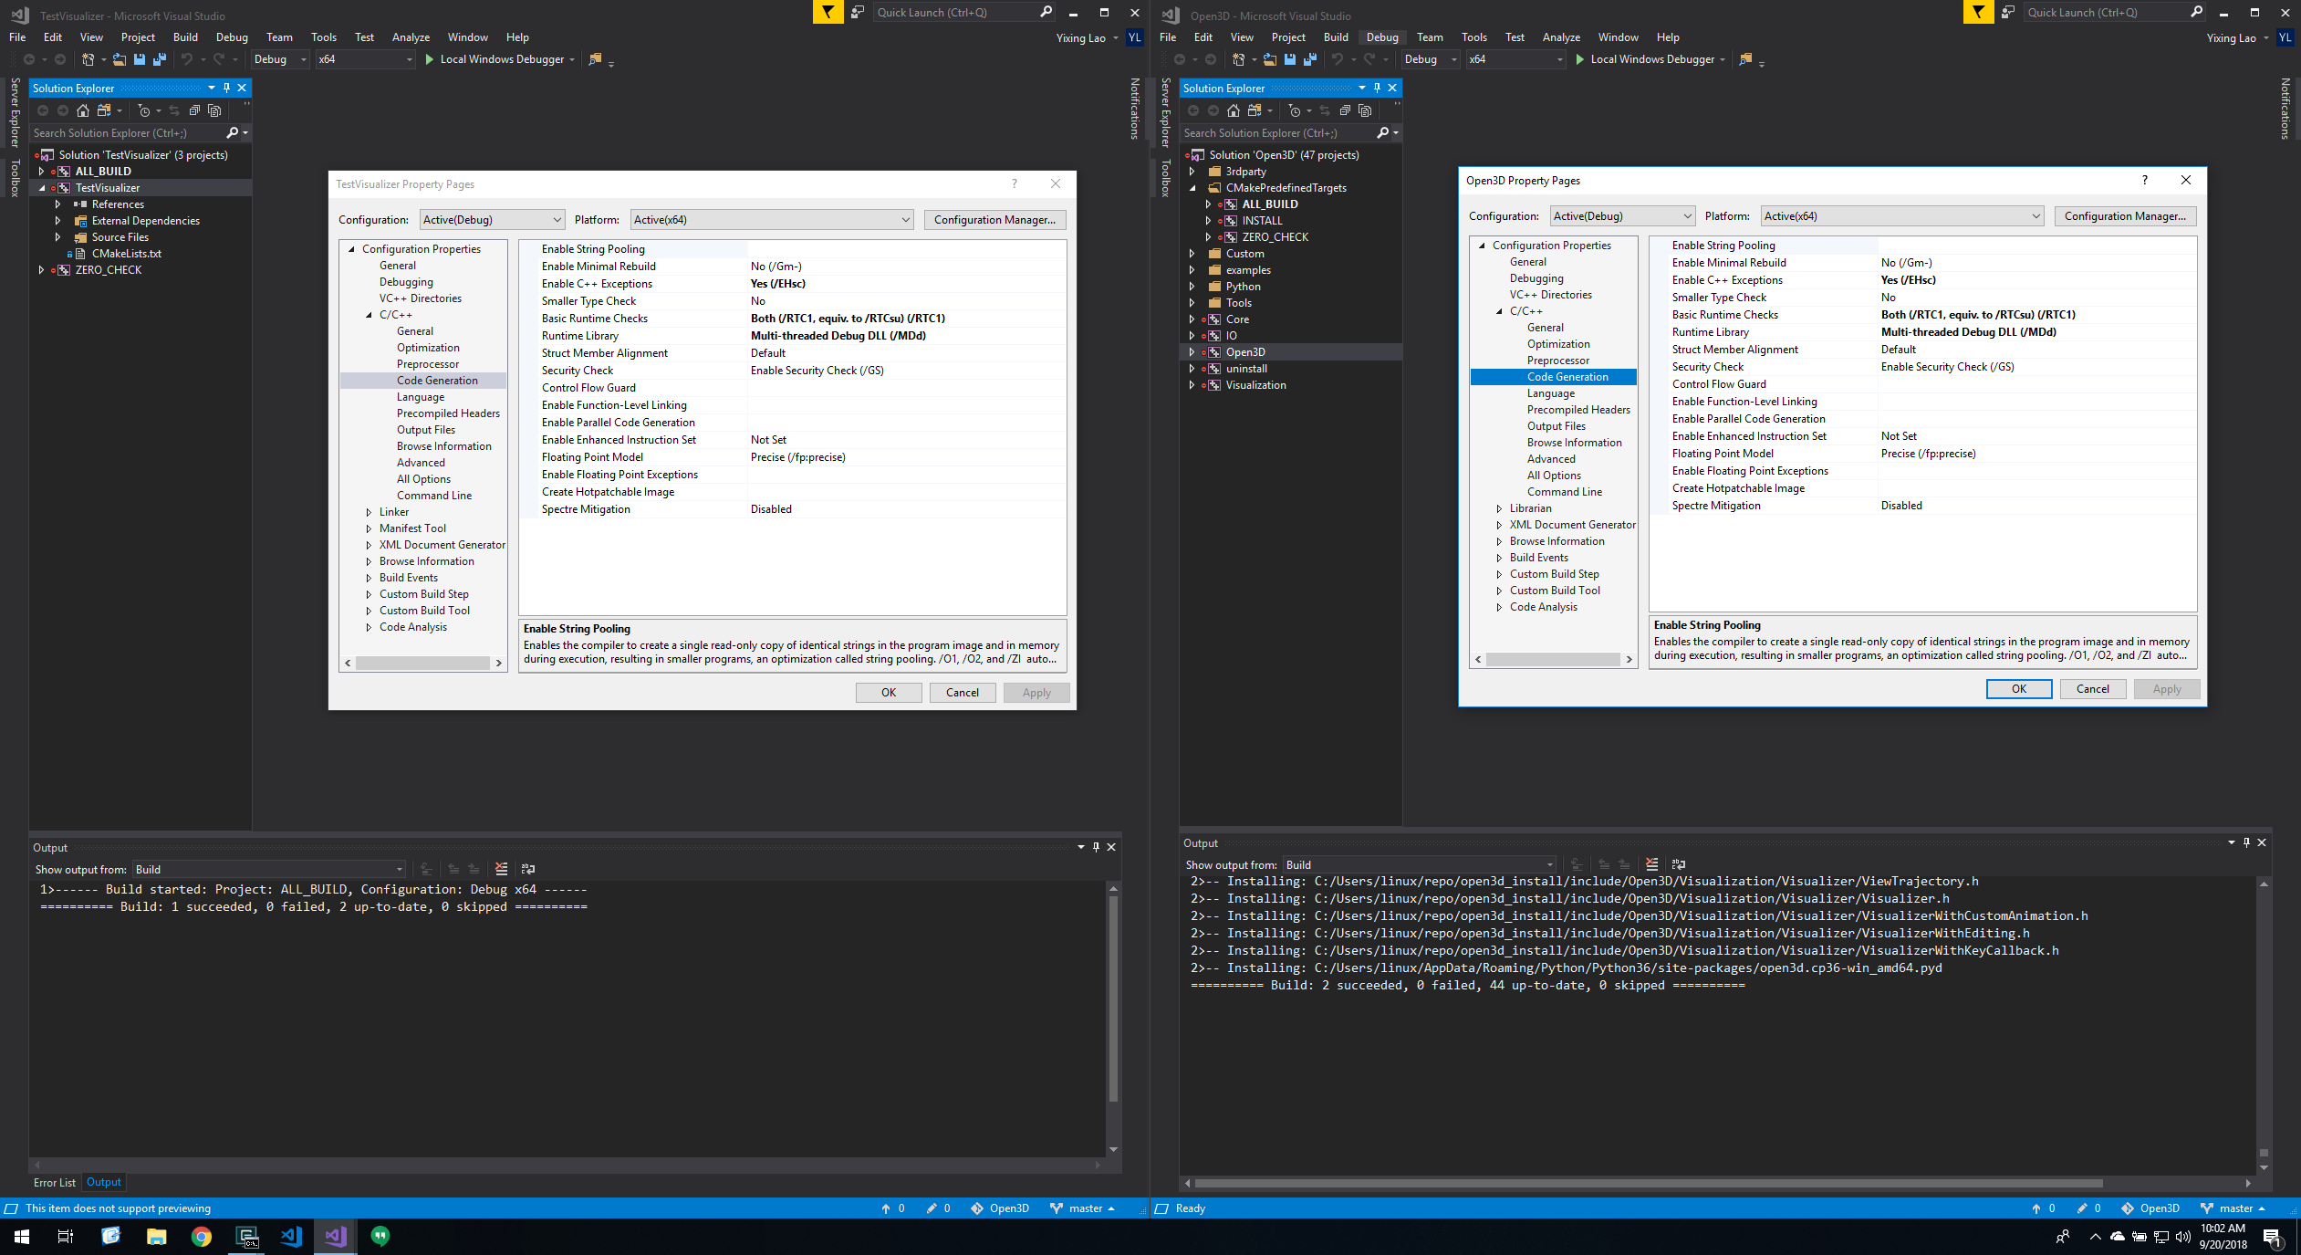2301x1255 pixels.
Task: Click the Local Windows Debugger start arrow
Action: (430, 58)
